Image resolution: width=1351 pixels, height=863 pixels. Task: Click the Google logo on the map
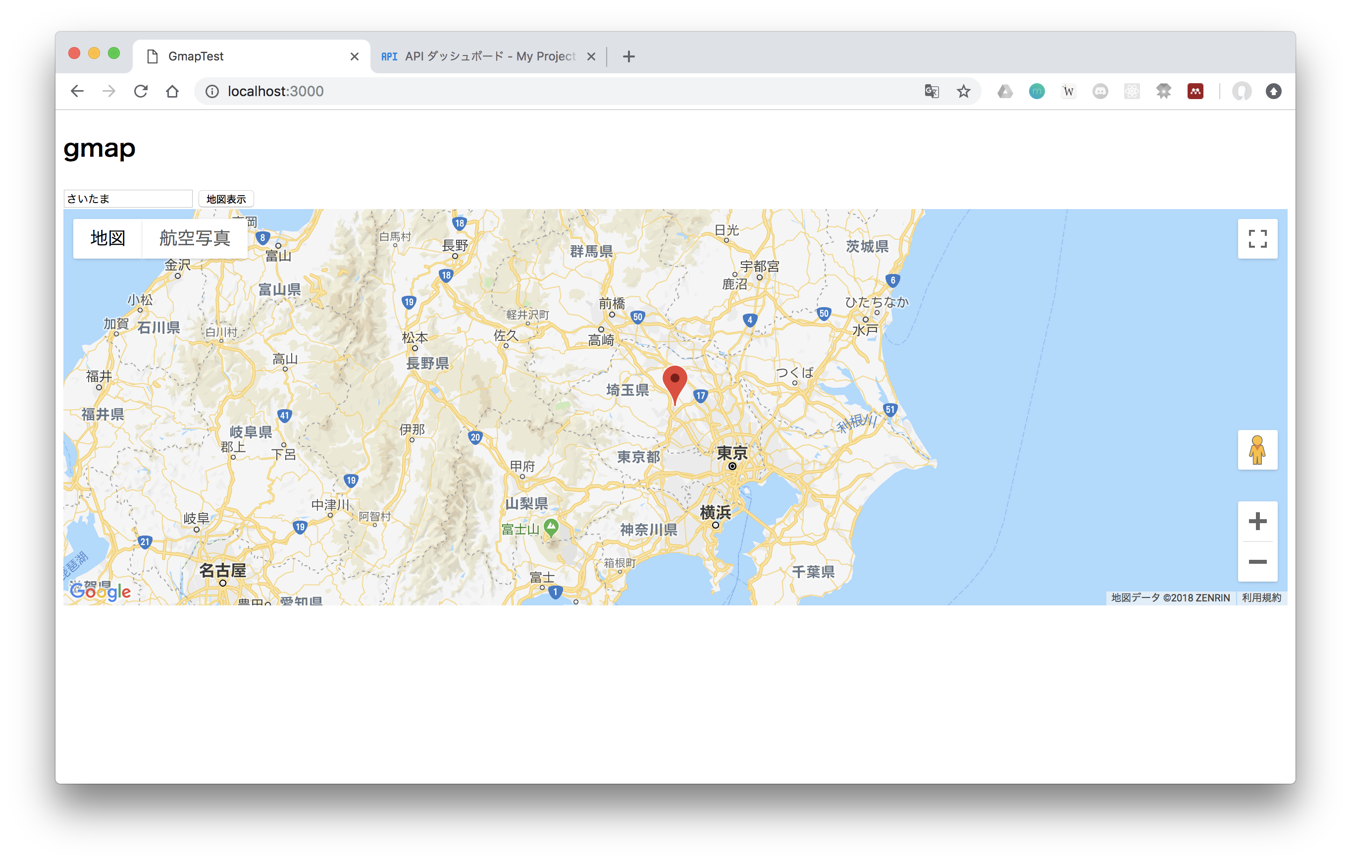[x=100, y=592]
